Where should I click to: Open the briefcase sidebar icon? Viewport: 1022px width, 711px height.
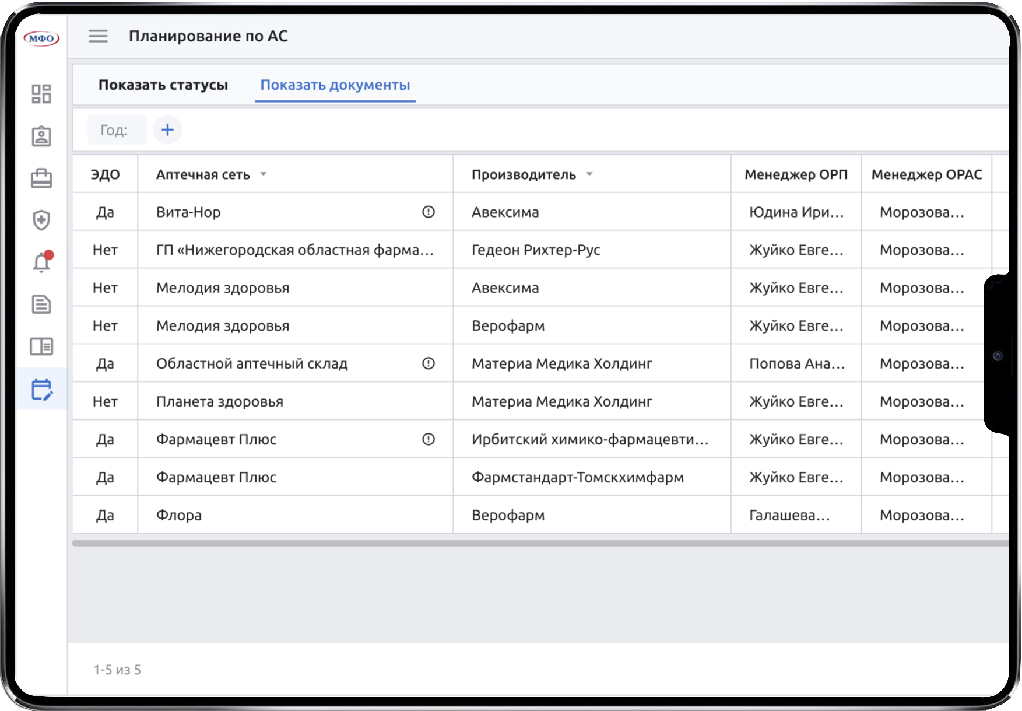click(x=41, y=178)
